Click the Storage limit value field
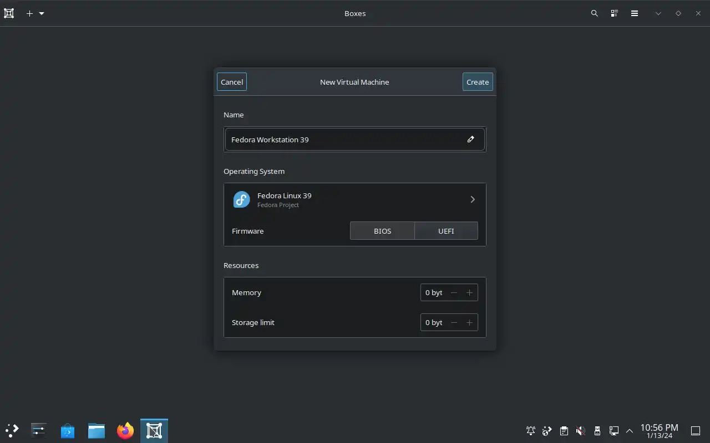The image size is (710, 443). point(434,322)
